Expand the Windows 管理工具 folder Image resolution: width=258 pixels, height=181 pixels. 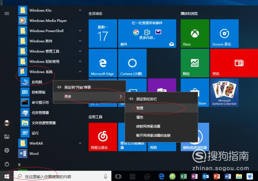tap(80, 51)
